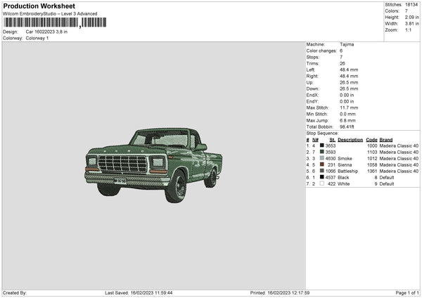The image size is (422, 298).
Task: Click the design name Car 16022023 3,8 in
Action: pyautogui.click(x=46, y=32)
